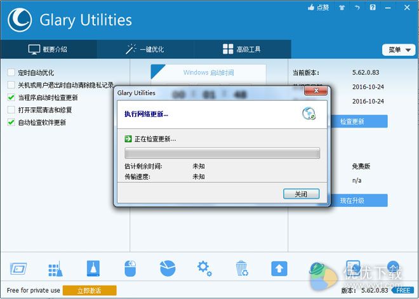Click the update dialog title Glary Utilities
This screenshot has height=299, width=419.
pos(136,93)
